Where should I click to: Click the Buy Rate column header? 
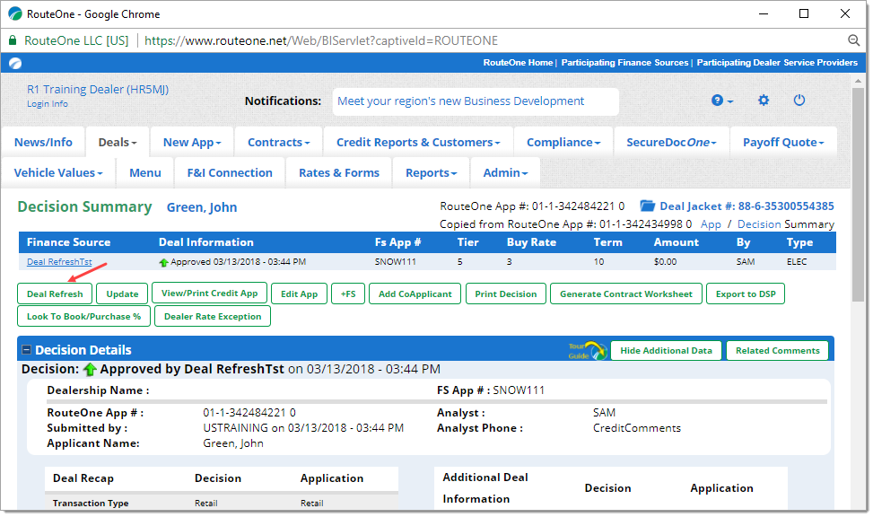tap(531, 242)
